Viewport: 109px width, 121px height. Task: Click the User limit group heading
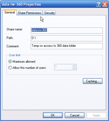15,55
